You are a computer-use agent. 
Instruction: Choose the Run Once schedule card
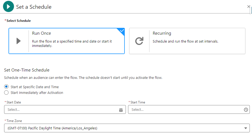pos(67,41)
